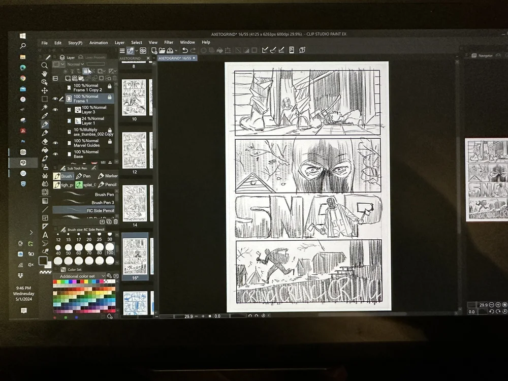Image resolution: width=508 pixels, height=381 pixels.
Task: Choose the Brush Pen 3 sub tool
Action: tap(84, 203)
